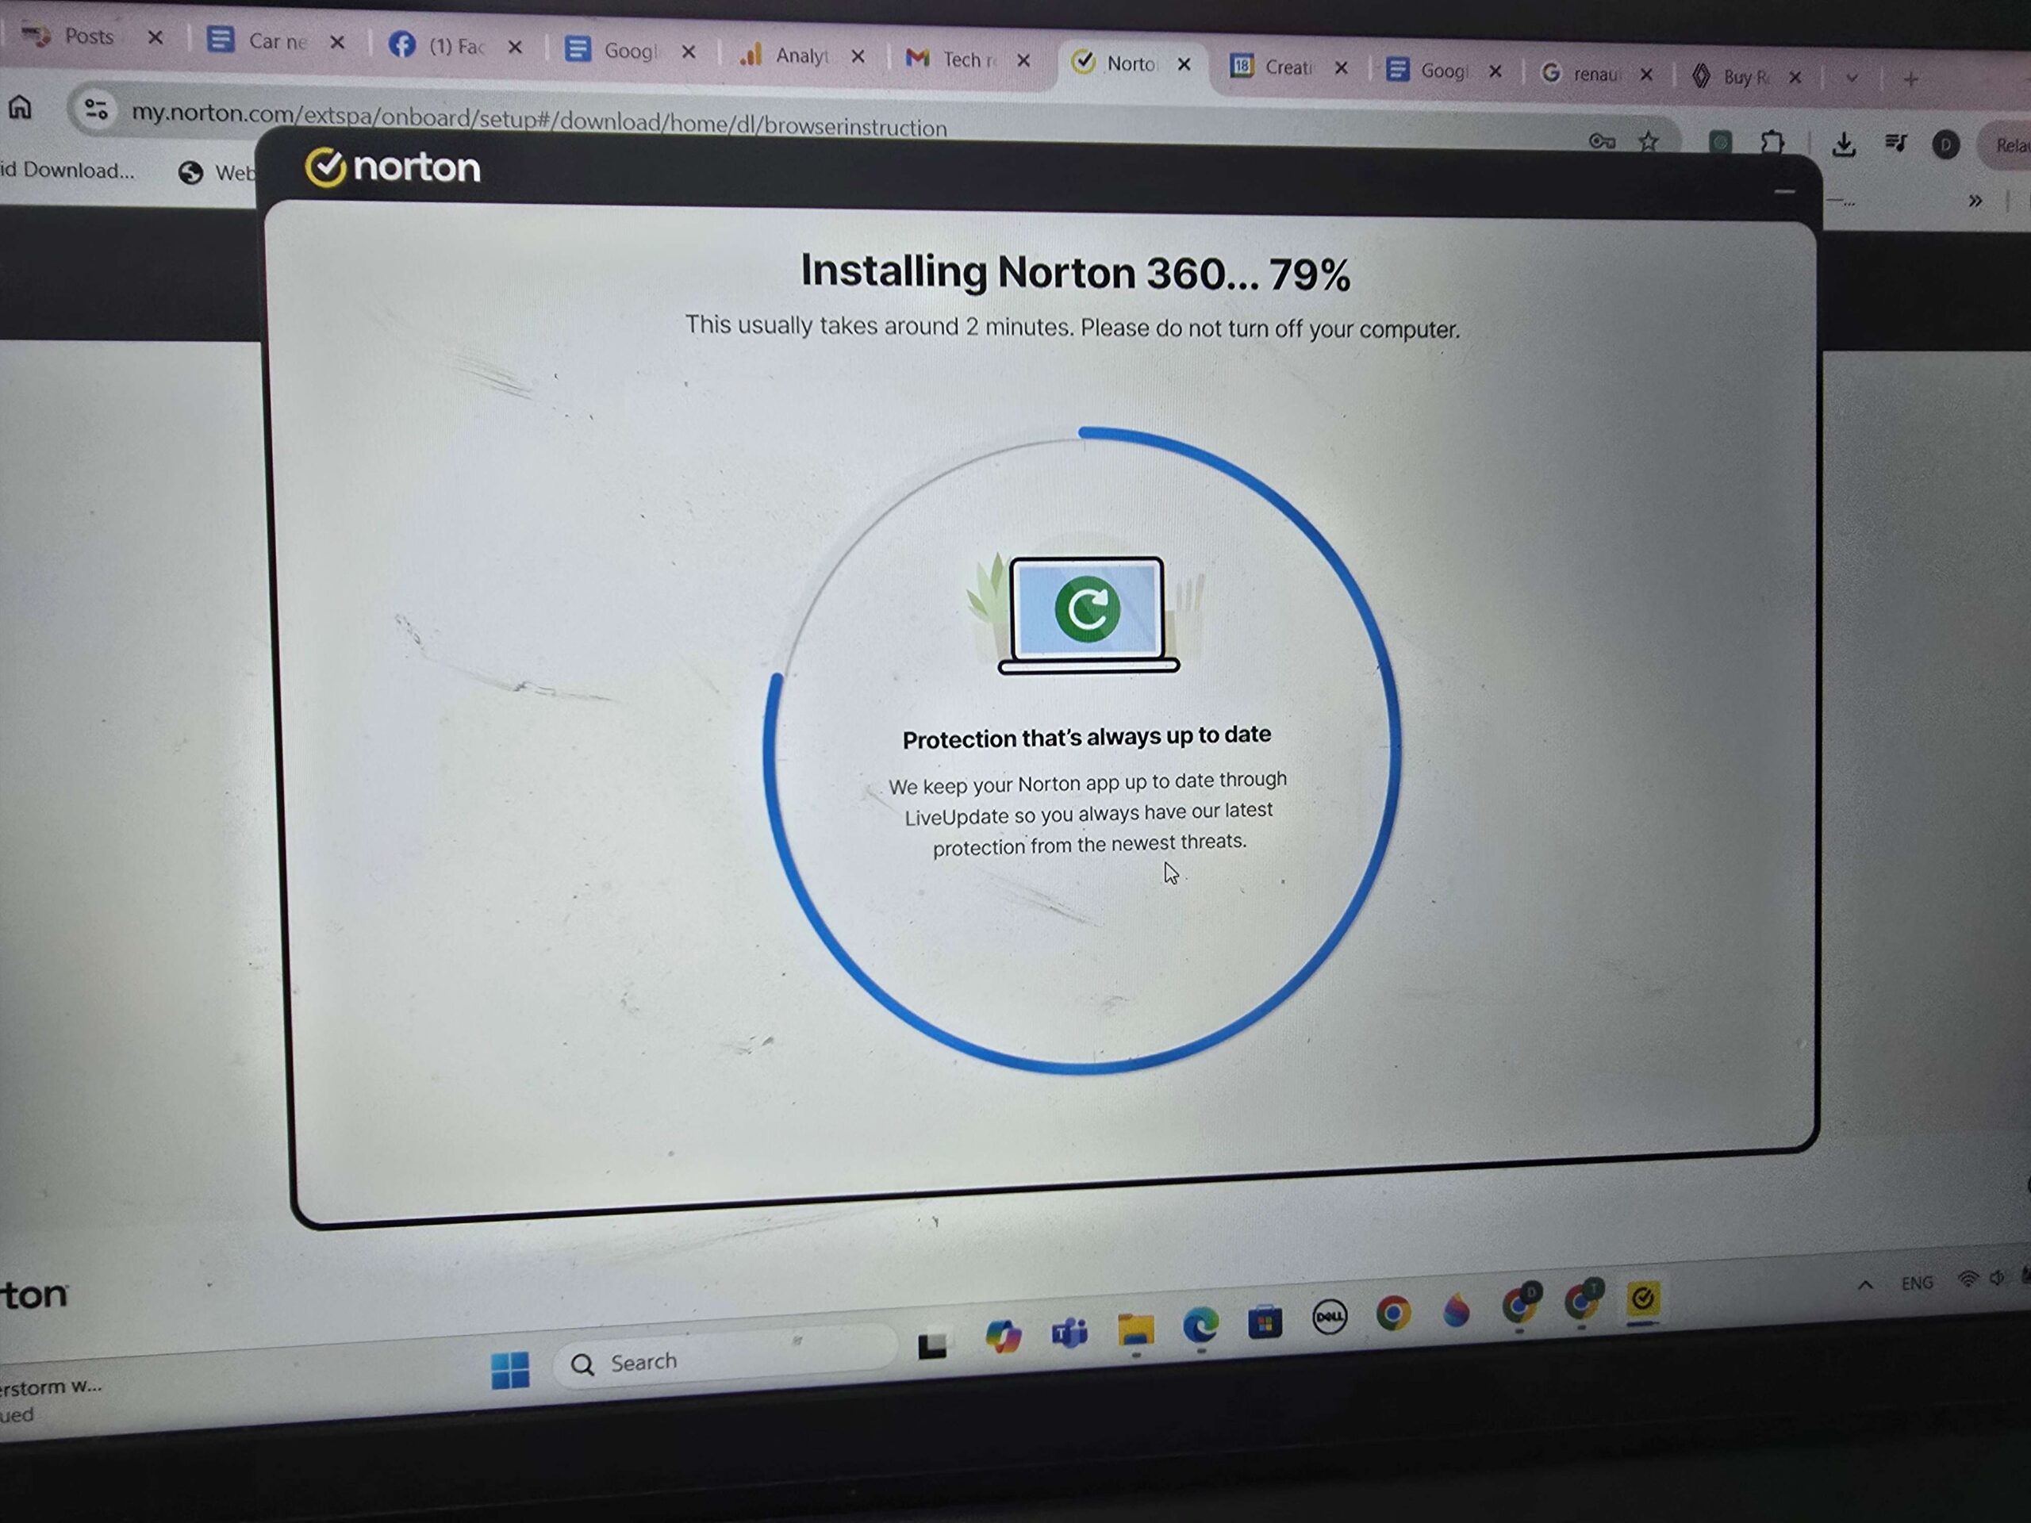The image size is (2031, 1523).
Task: Open File Explorer from the taskbar
Action: coord(1135,1329)
